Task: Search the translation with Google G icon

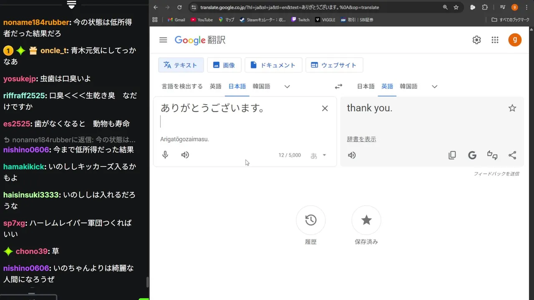Action: [472, 155]
